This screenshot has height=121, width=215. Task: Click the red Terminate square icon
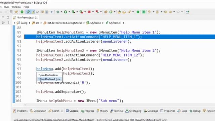pos(89,12)
